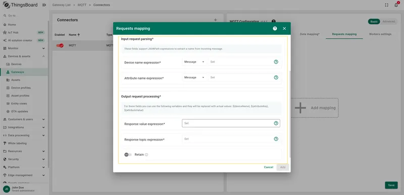Screen dimensions: 404x195
Task: Click the White labeling icon
Action: [x=5, y=143]
